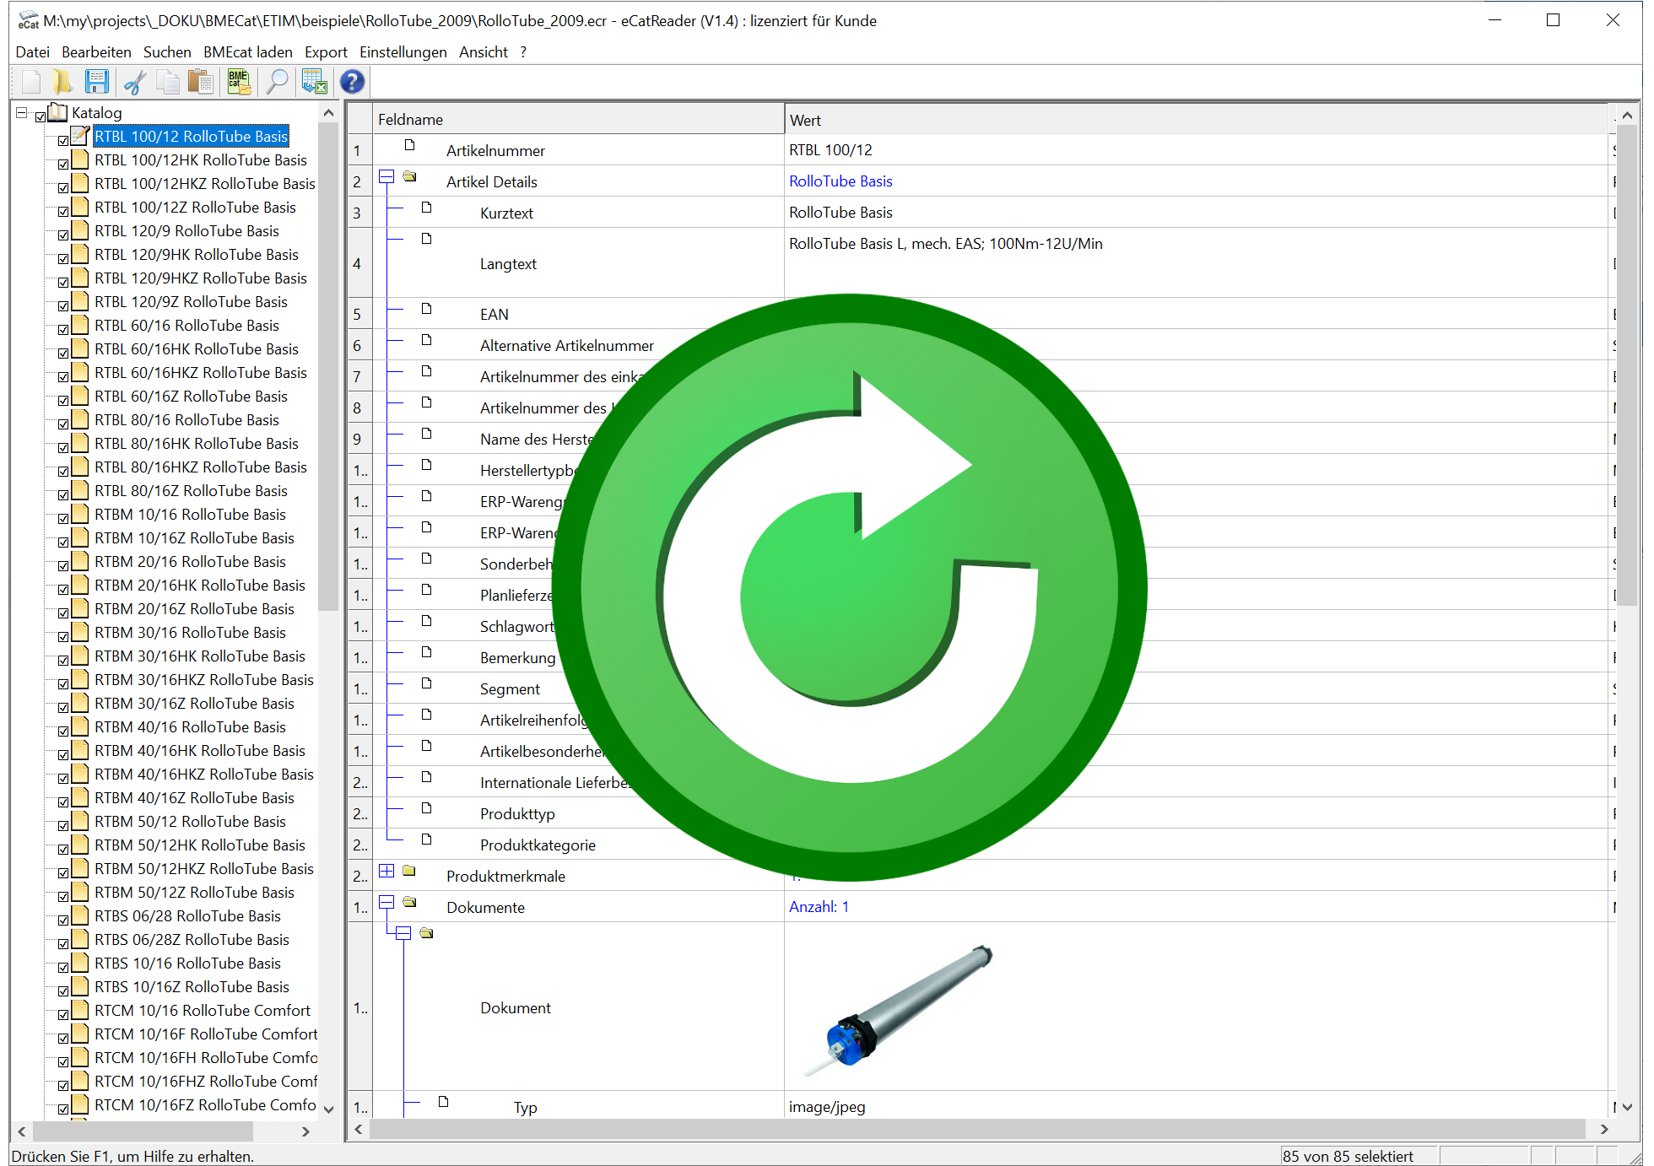Click the folder icon of RTBS 06/28 RolloTube Basis
This screenshot has height=1166, width=1654.
80,915
